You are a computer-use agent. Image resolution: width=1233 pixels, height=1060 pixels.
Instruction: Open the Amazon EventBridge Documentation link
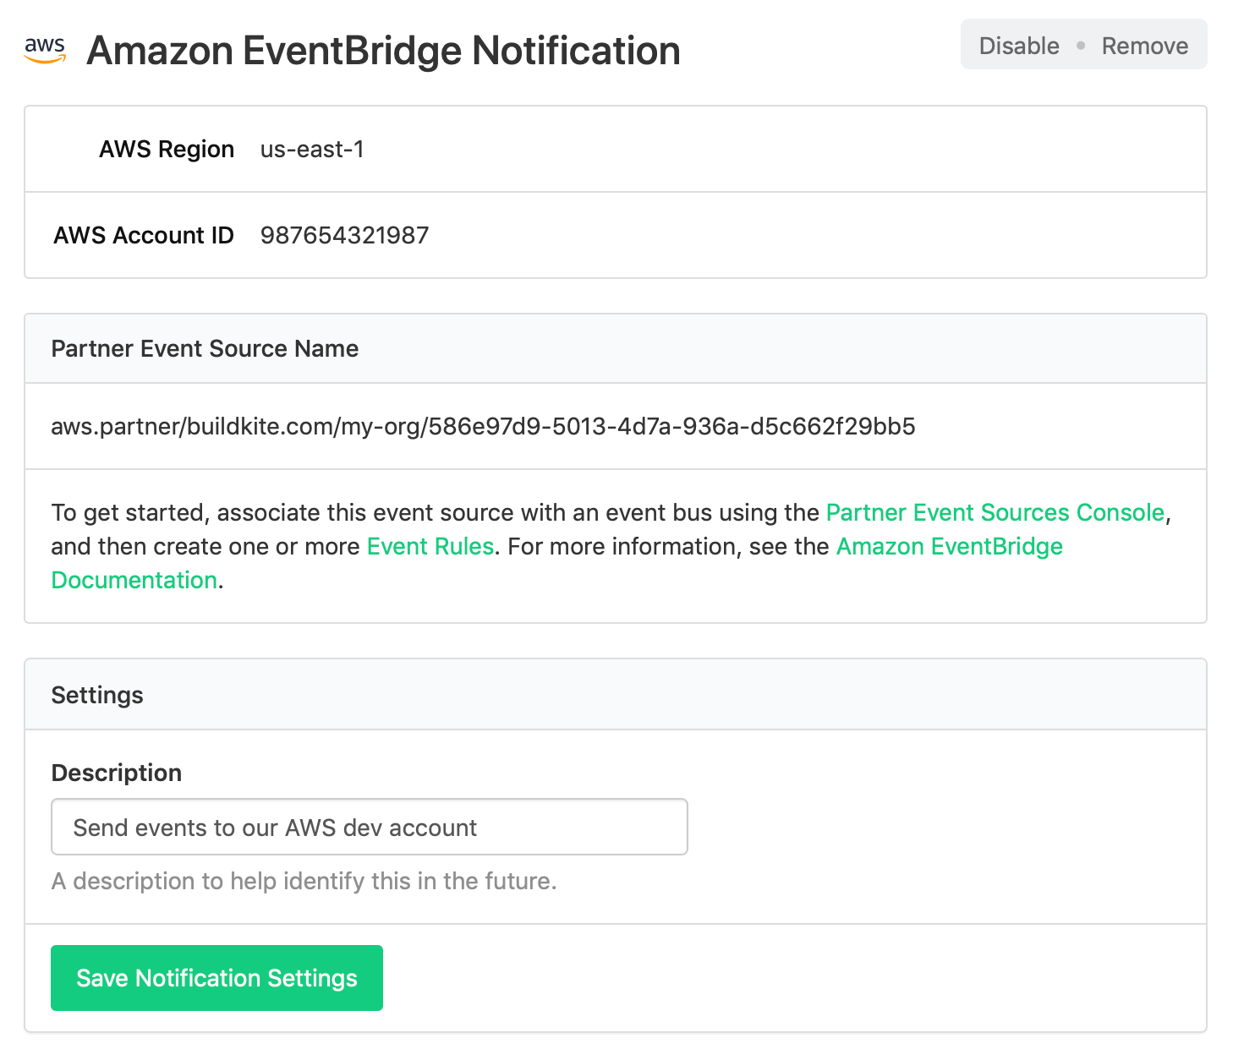[x=948, y=546]
